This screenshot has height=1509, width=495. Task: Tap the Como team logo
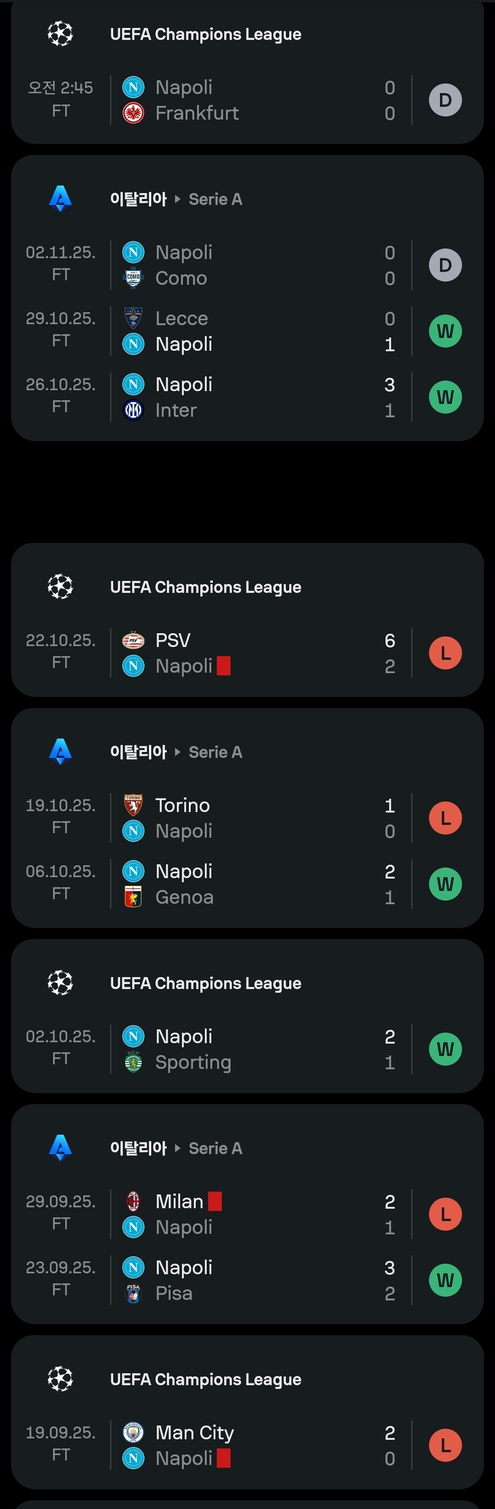click(133, 278)
